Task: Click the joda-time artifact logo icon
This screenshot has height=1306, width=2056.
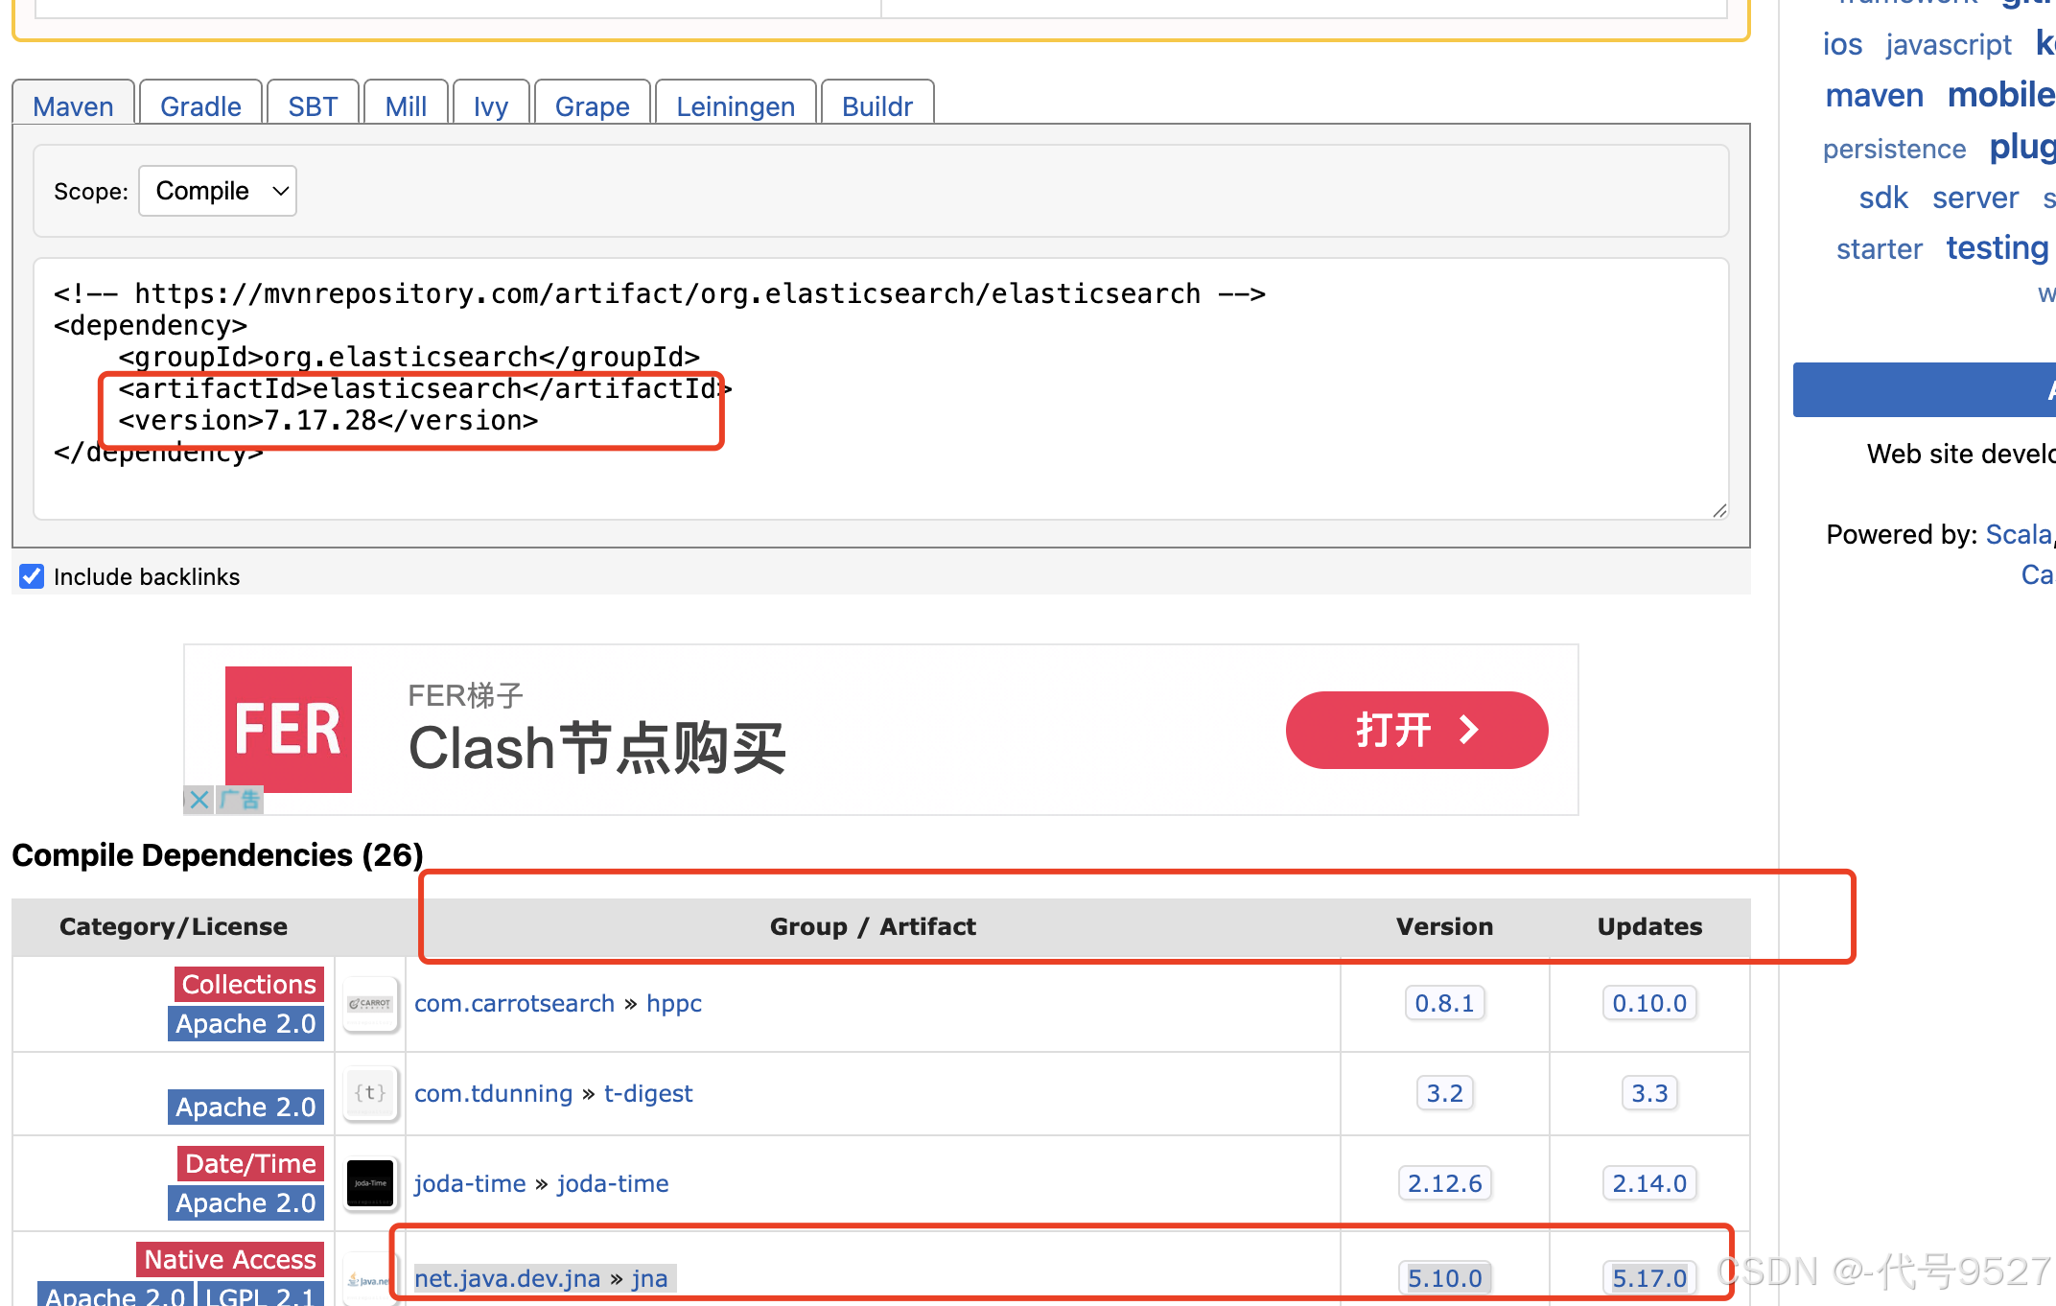Action: tap(370, 1183)
